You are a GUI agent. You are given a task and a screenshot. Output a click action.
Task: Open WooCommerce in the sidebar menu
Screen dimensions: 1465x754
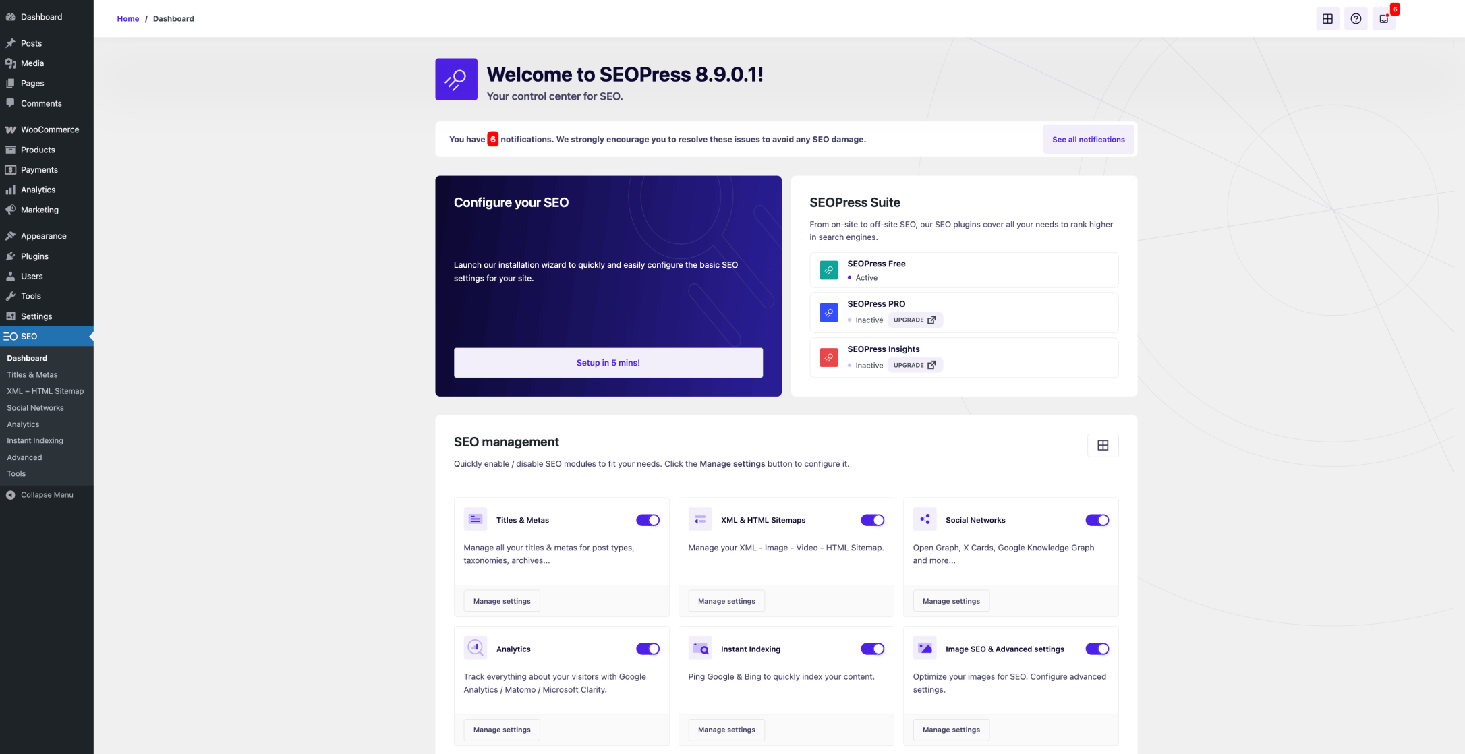click(49, 129)
